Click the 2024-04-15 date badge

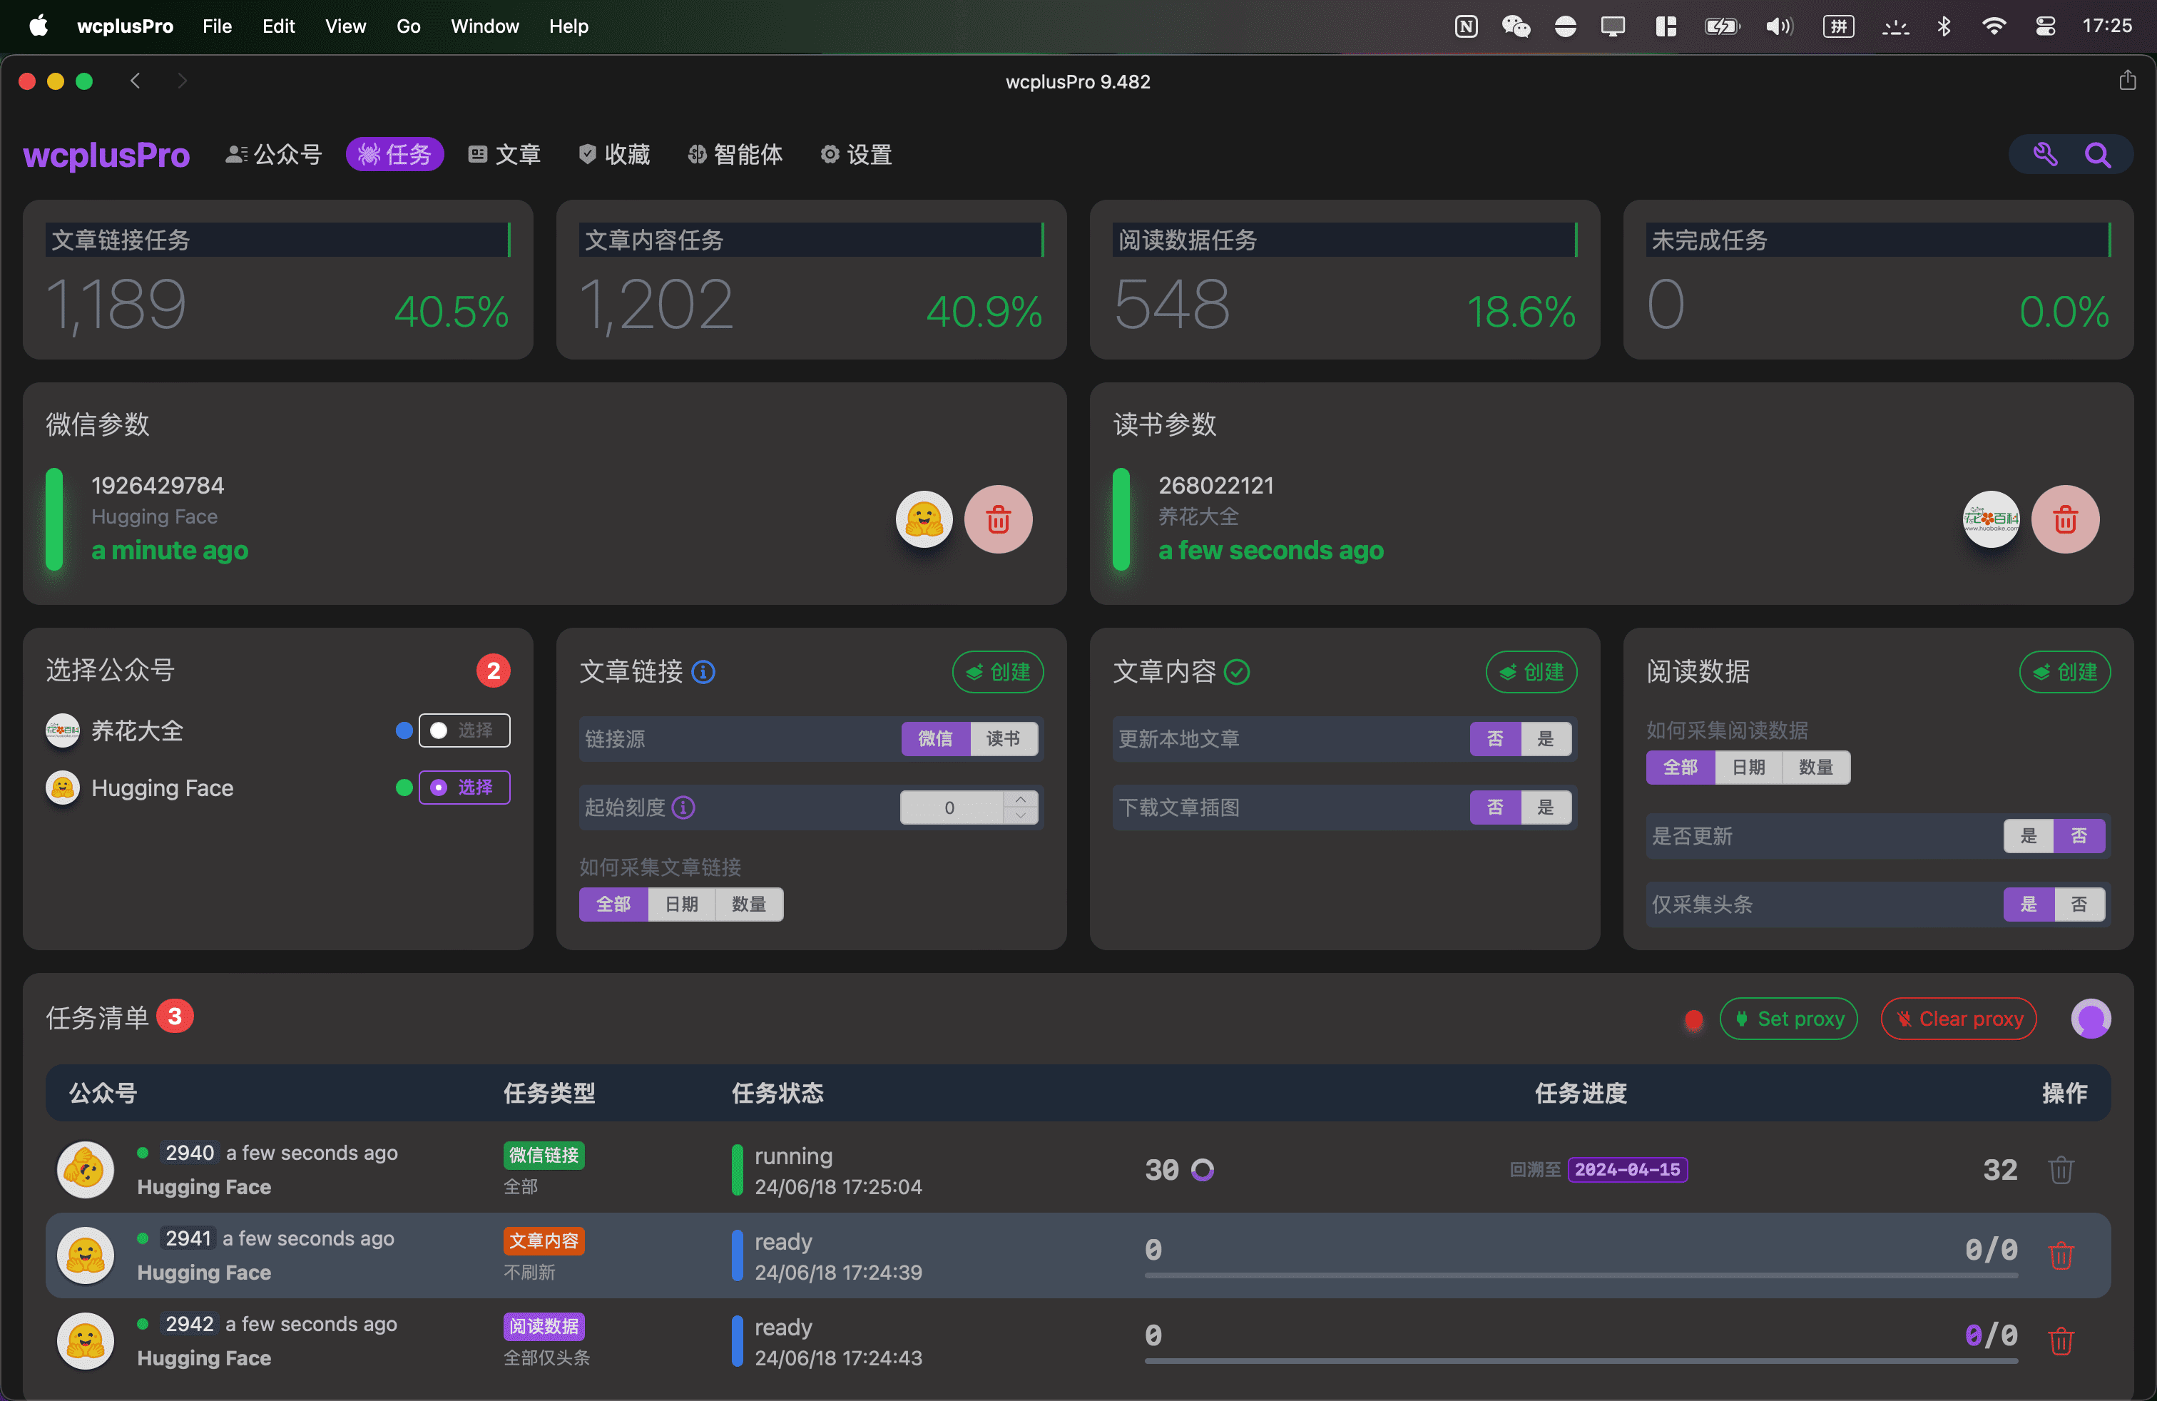(1628, 1170)
